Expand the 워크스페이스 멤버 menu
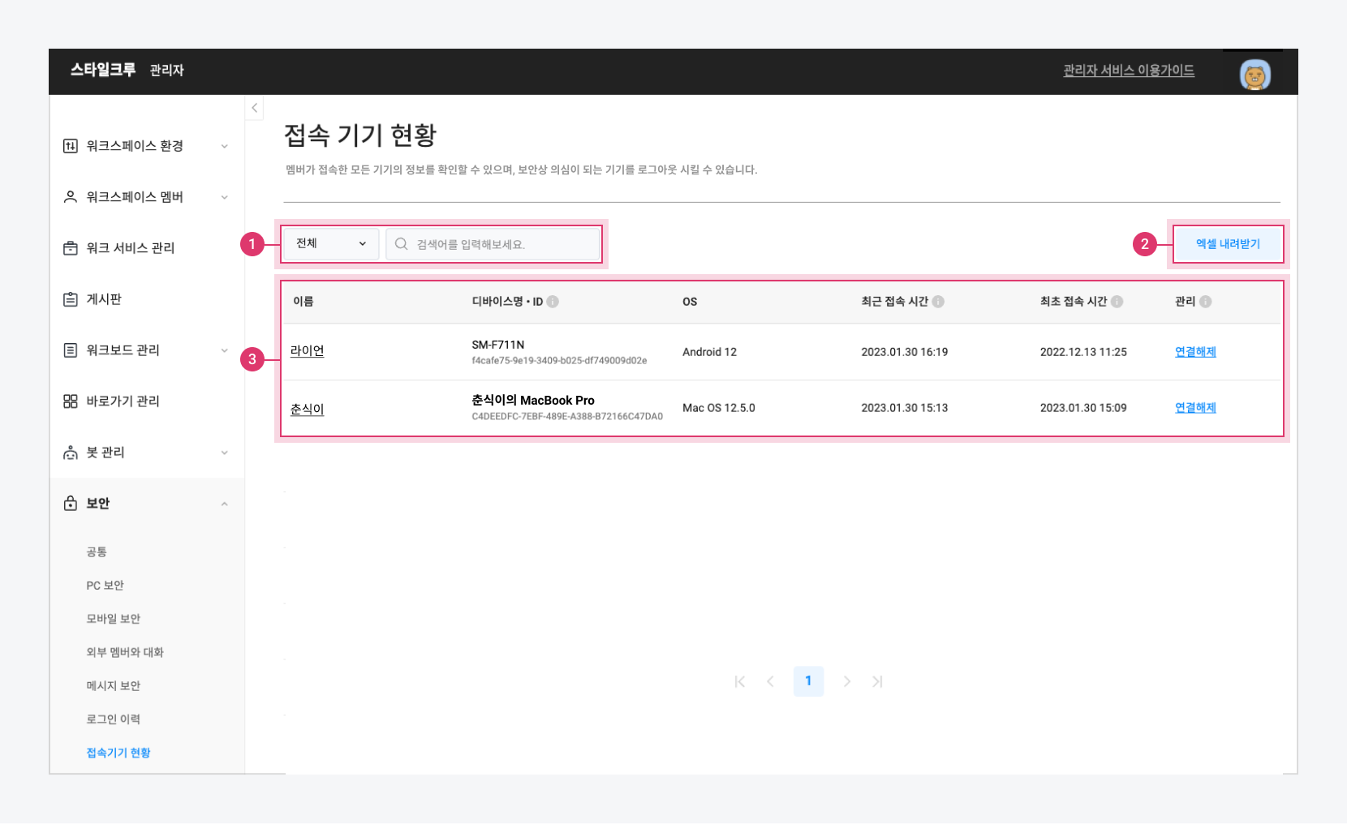The image size is (1347, 824). (146, 197)
